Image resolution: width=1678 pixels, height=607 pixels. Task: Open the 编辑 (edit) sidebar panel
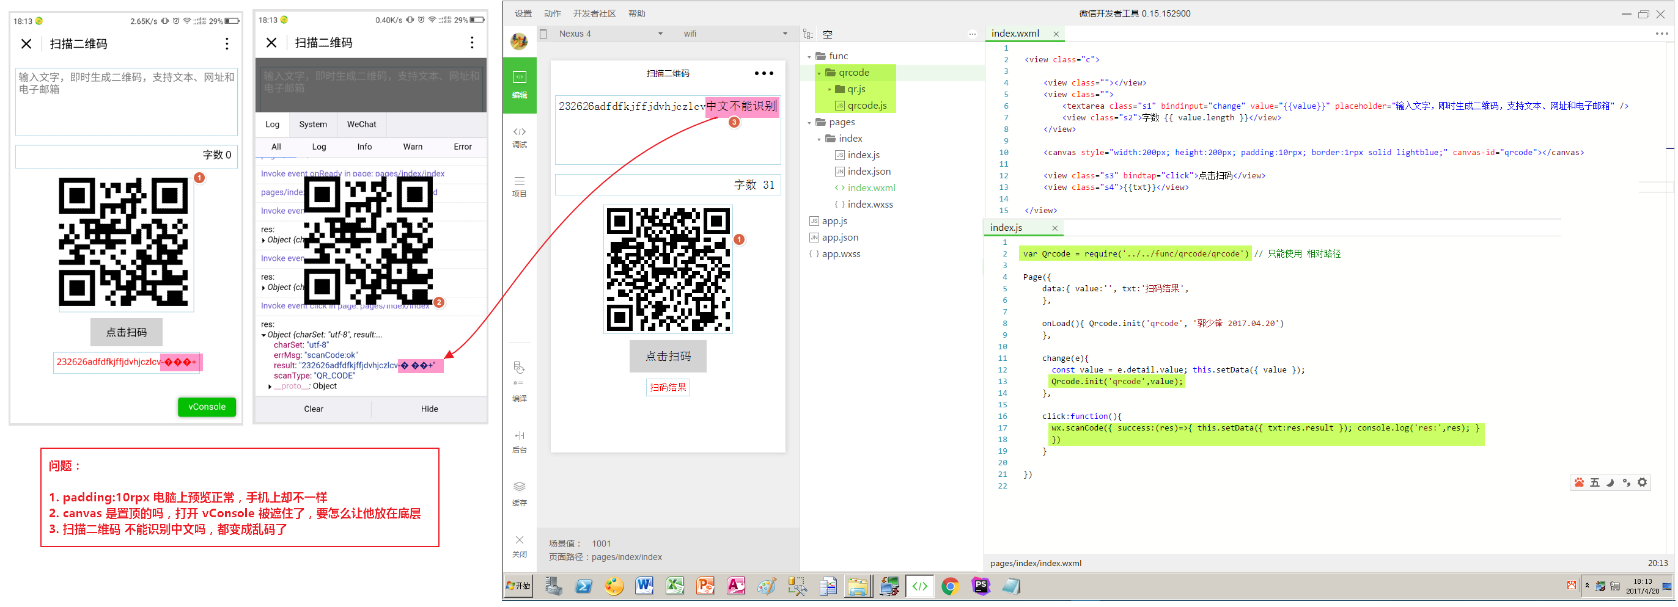tap(519, 85)
